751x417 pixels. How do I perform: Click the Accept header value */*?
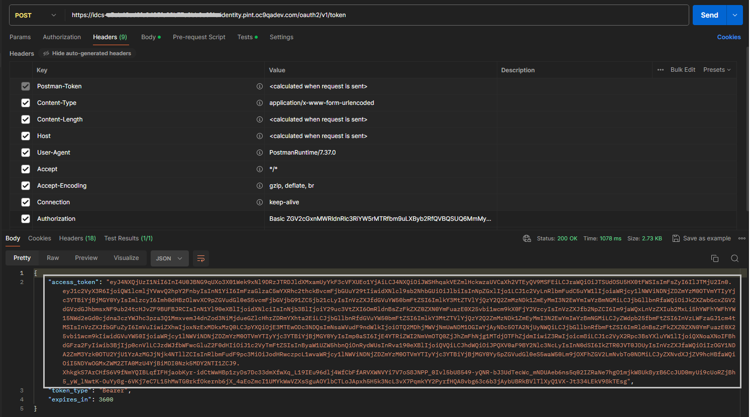[273, 169]
